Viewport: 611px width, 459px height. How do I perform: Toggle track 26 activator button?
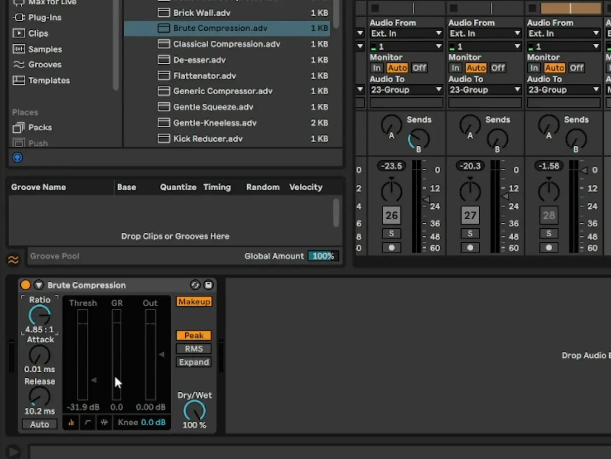(x=391, y=215)
